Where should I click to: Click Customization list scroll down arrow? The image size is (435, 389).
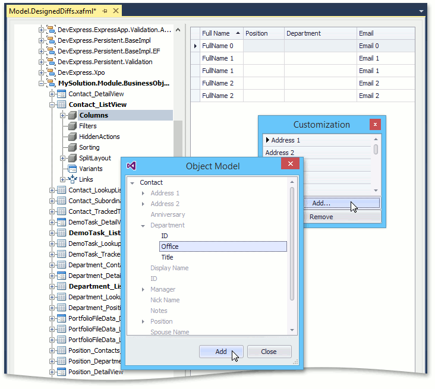[x=376, y=191]
